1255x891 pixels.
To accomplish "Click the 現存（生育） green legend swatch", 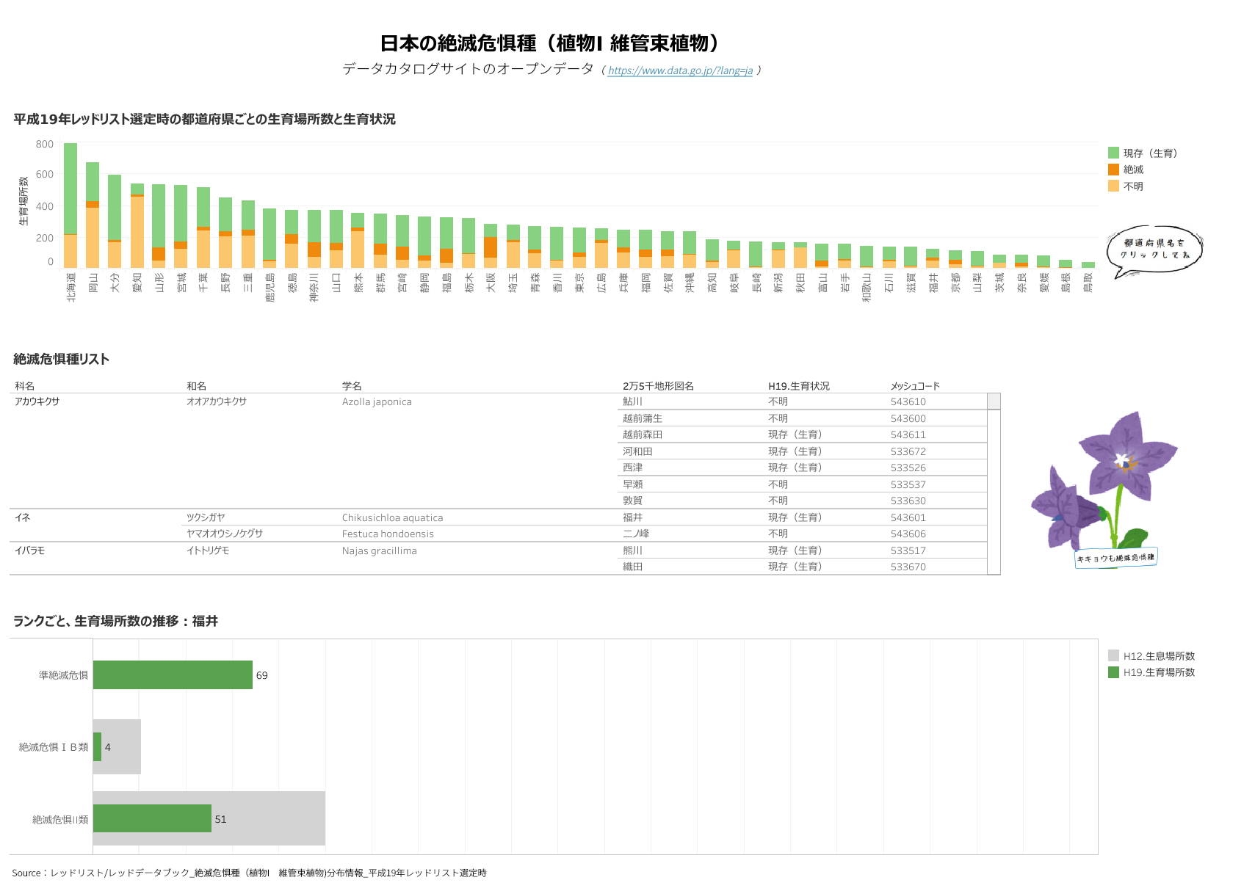I will click(1113, 153).
